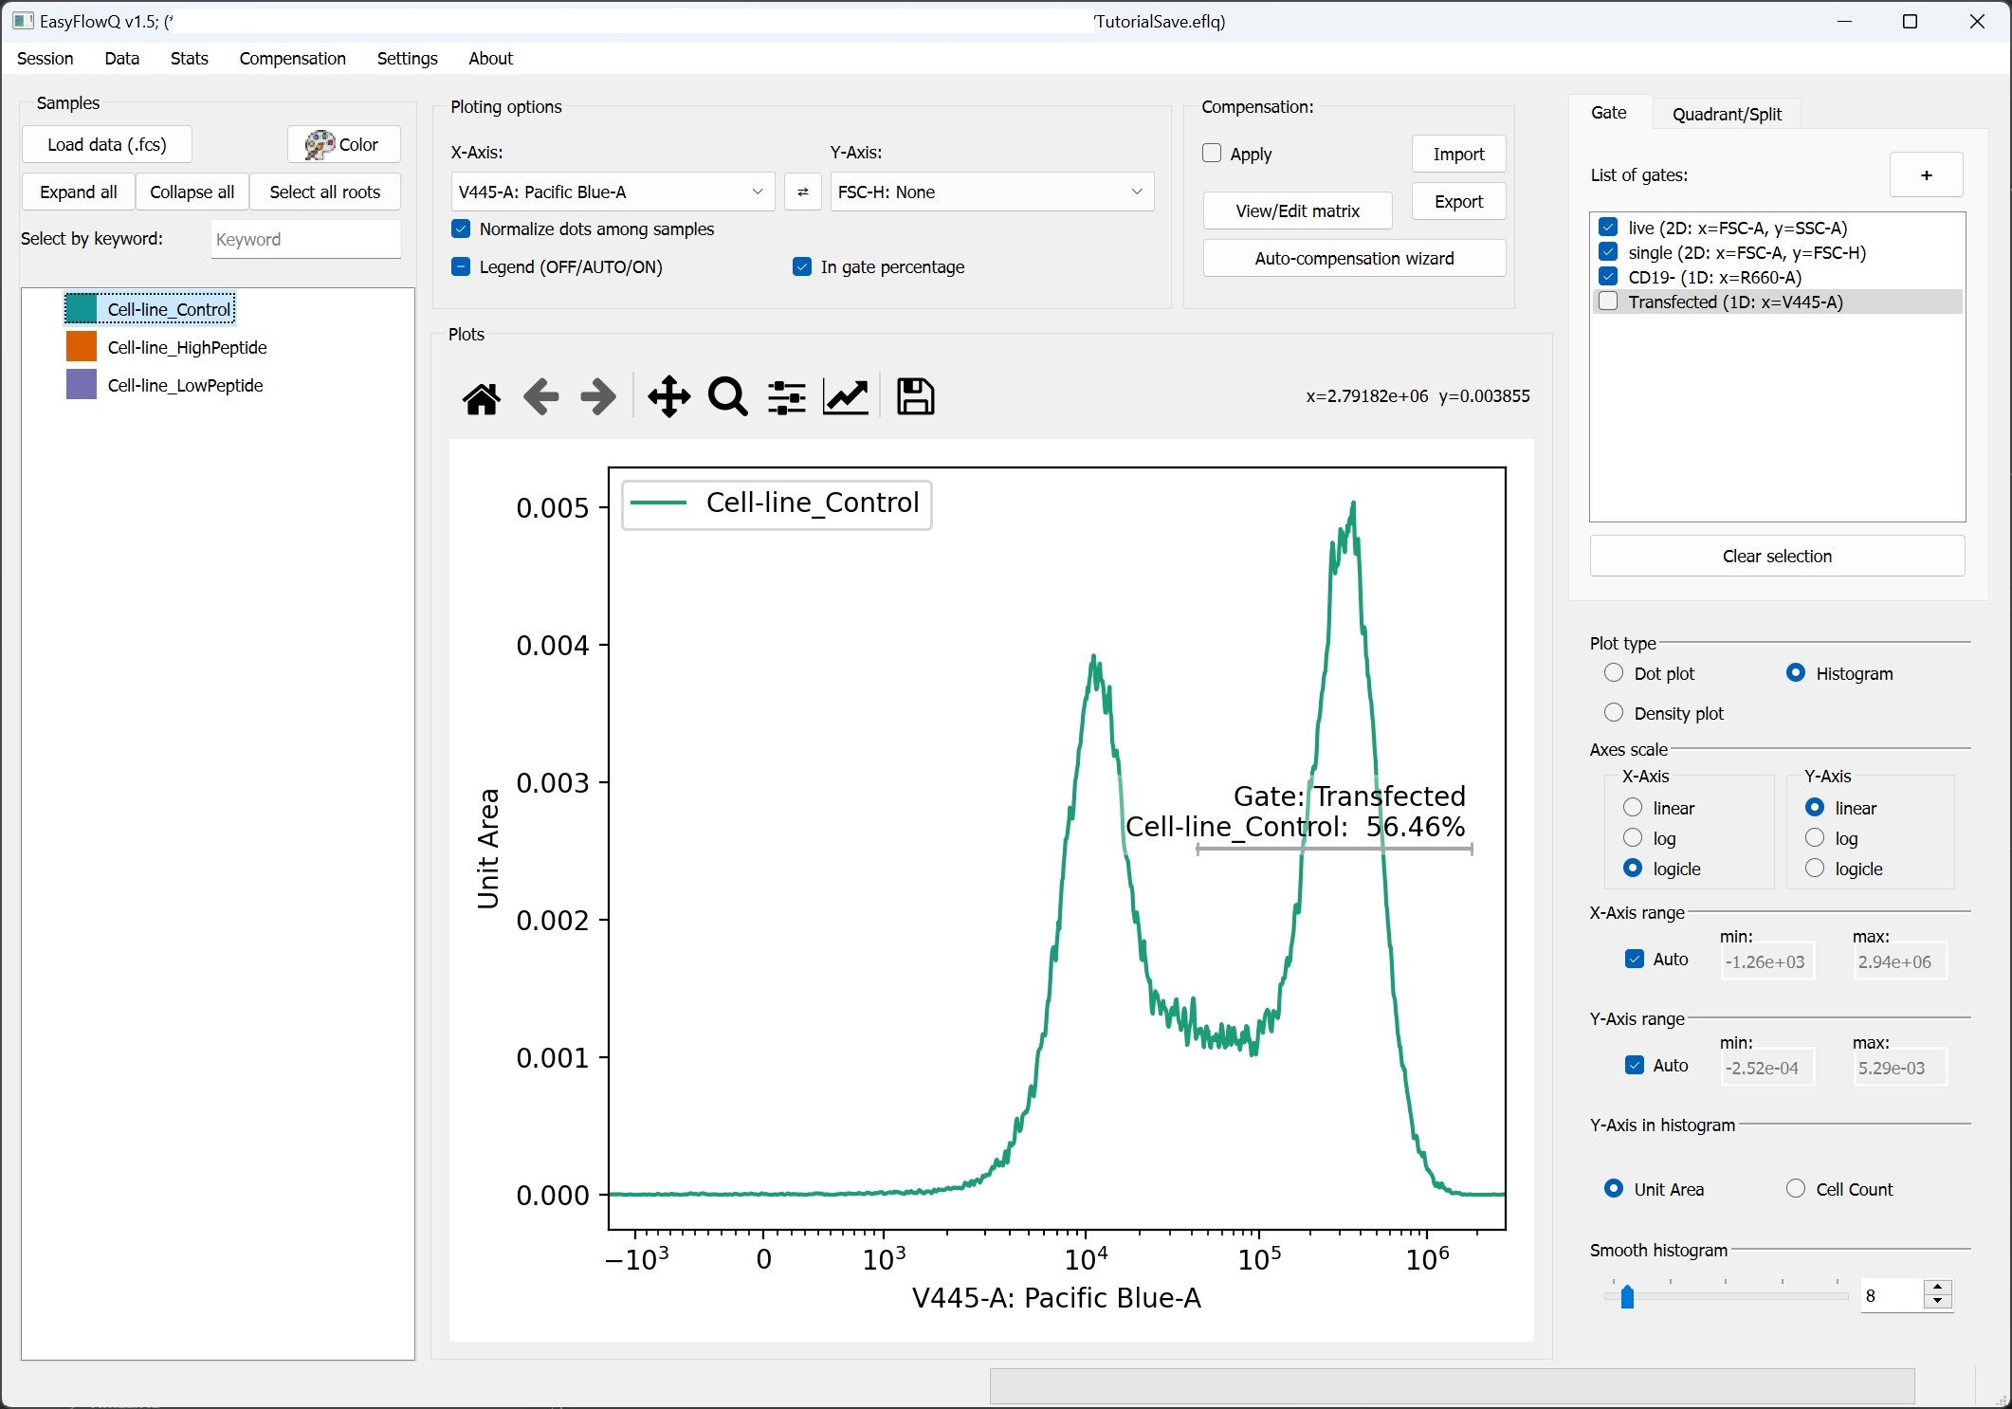The width and height of the screenshot is (2012, 1409).
Task: Check the Transfected gate checkbox
Action: point(1608,302)
